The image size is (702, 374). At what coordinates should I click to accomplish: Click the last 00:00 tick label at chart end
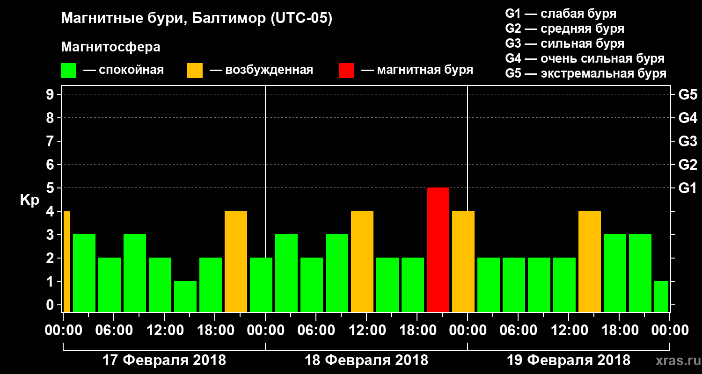pos(670,330)
